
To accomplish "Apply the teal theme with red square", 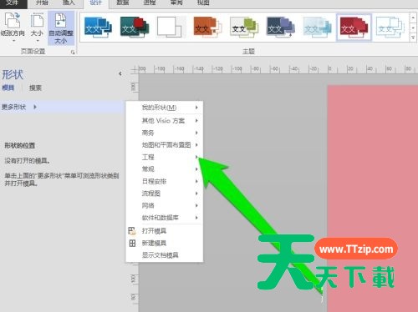I will tap(135, 28).
